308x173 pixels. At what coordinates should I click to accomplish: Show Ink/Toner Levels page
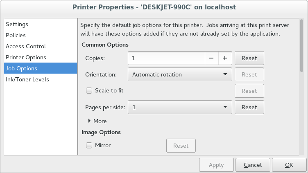click(x=27, y=80)
